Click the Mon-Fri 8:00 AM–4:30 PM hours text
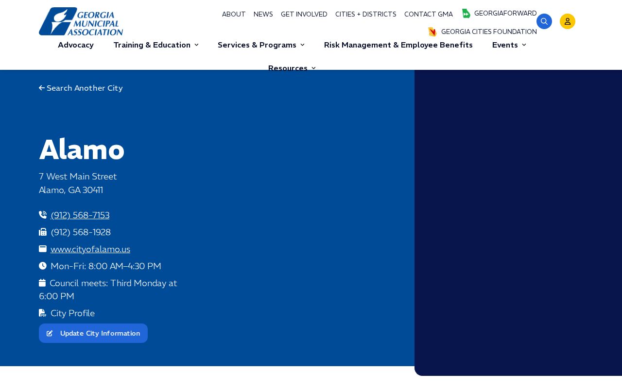 [106, 266]
